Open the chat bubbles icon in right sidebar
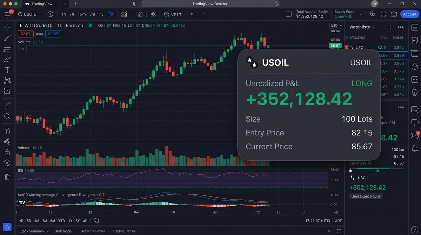The height and width of the screenshot is (235, 421). point(415,110)
